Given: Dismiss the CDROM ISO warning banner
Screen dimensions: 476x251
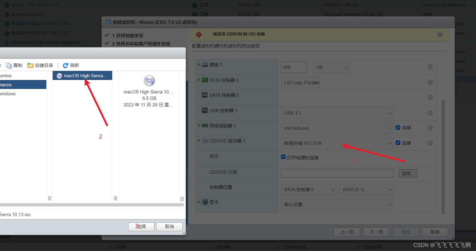Looking at the screenshot, I should 440,34.
